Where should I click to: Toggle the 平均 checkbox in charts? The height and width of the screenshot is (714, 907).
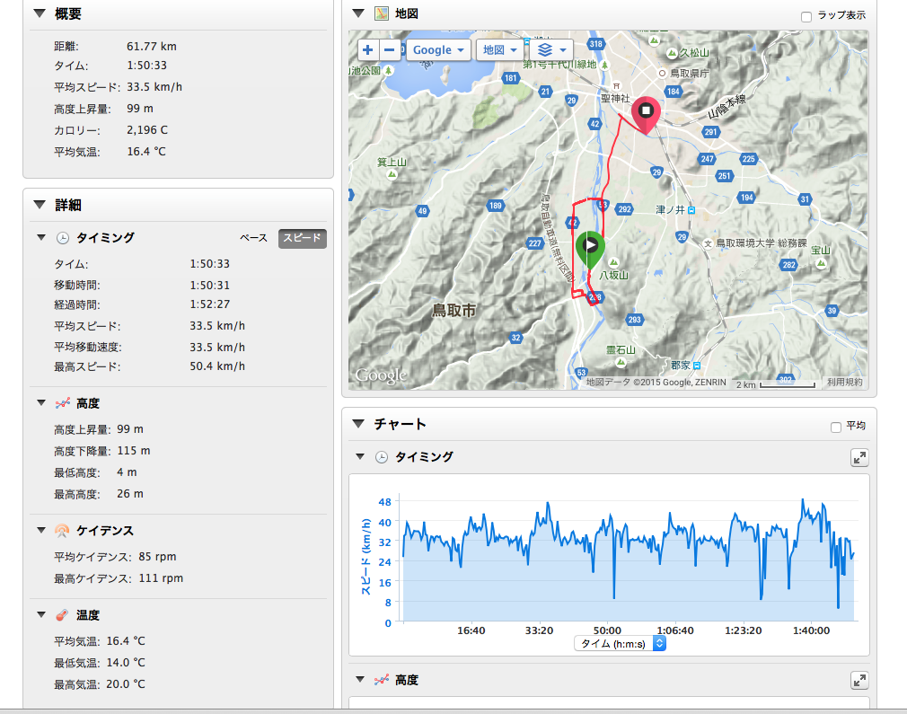coord(837,427)
